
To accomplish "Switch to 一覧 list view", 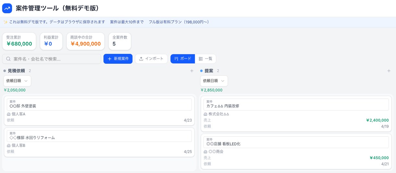I will coord(205,59).
